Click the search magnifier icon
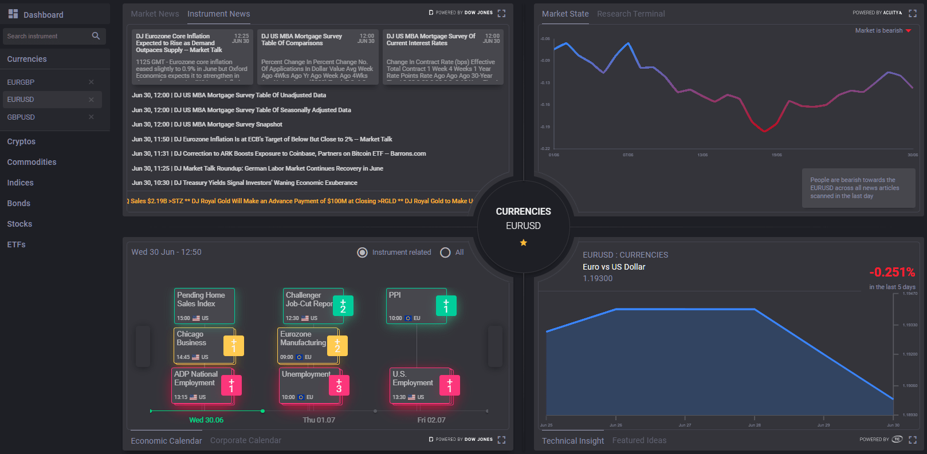 pos(96,36)
